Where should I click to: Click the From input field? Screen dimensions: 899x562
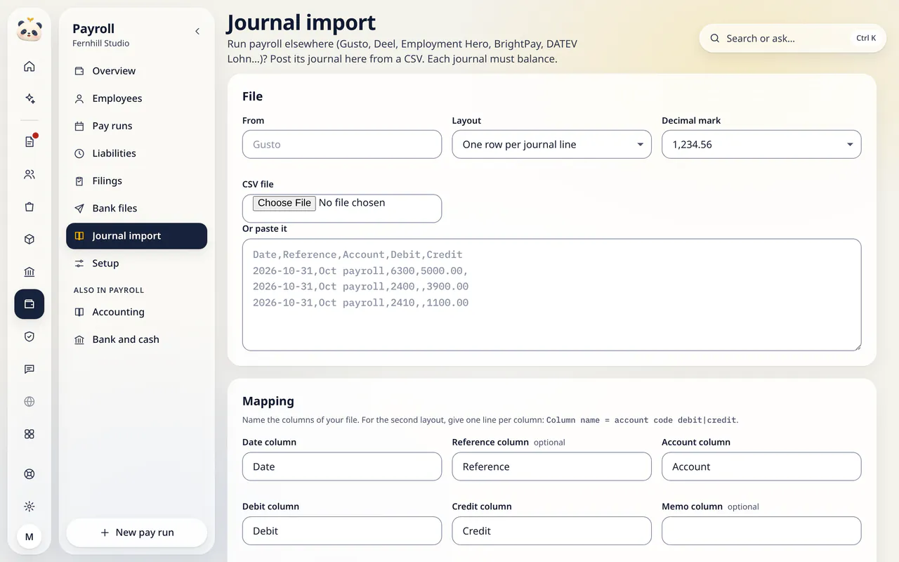(342, 144)
